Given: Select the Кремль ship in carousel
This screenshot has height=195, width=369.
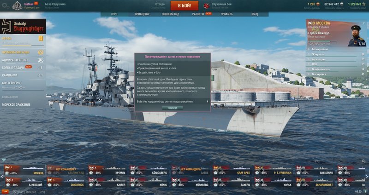Looking at the screenshot, I should (107, 170).
